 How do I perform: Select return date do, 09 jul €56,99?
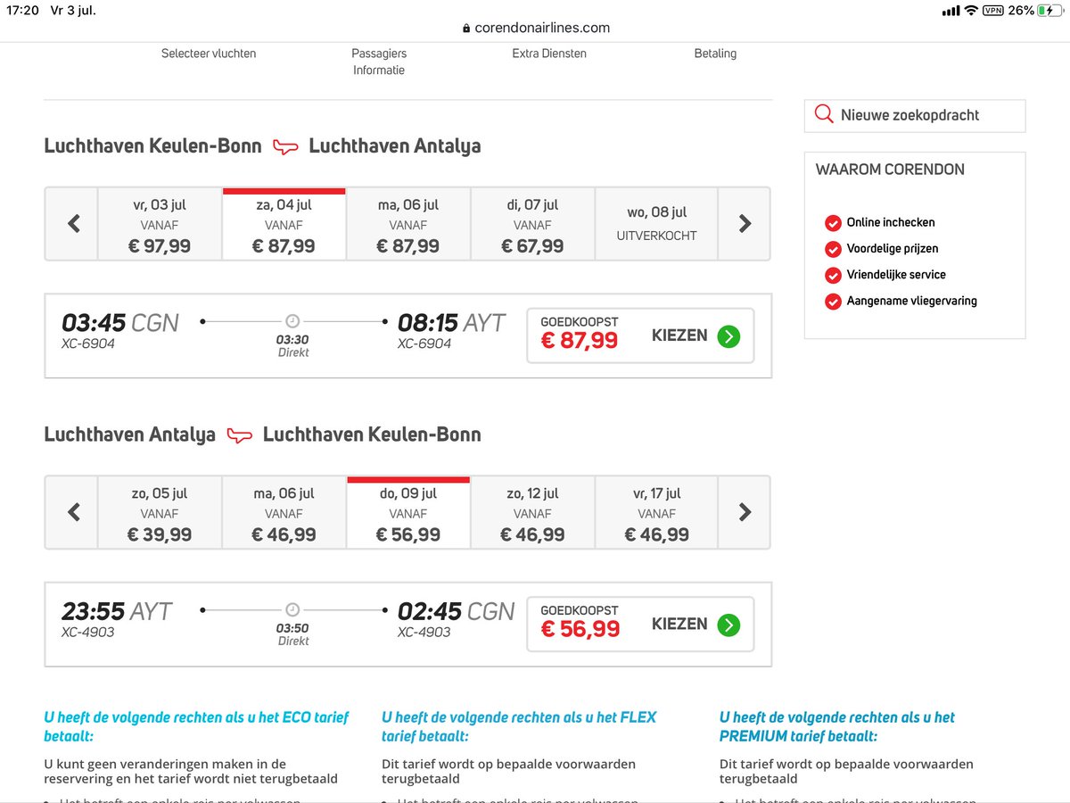coord(408,512)
